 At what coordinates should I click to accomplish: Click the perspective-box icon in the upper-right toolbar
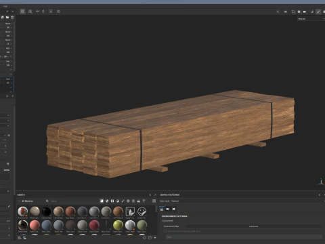tap(293, 12)
